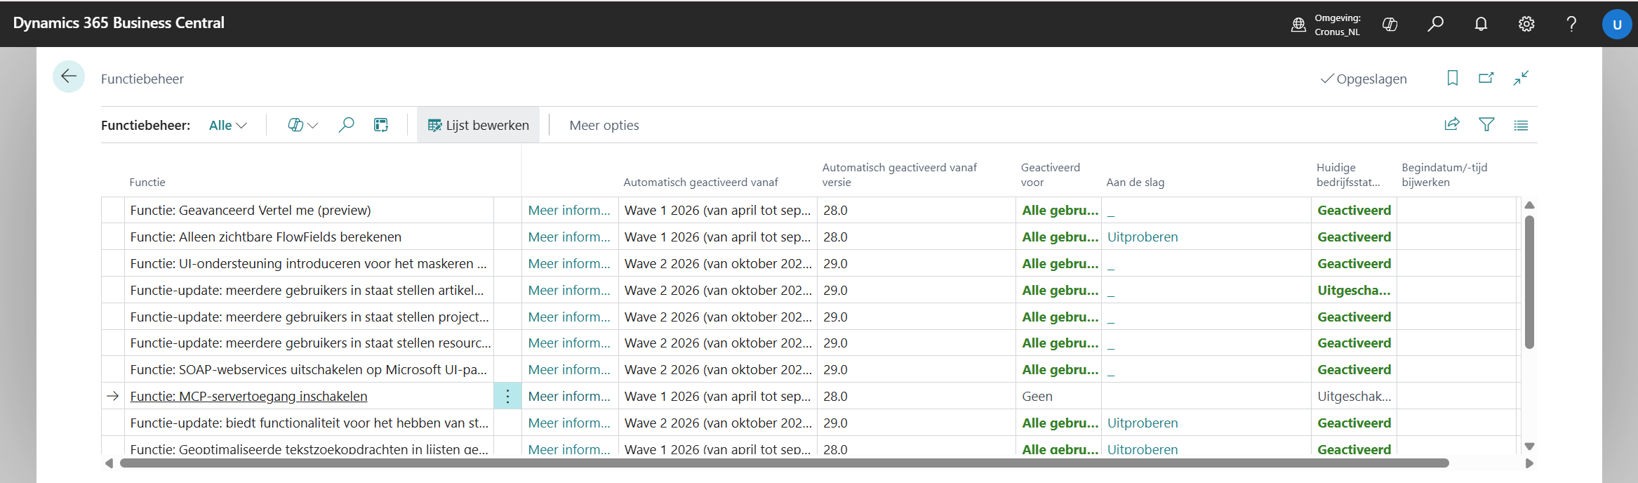Screen dimensions: 1638x483
Task: Click the help question mark icon
Action: tap(1571, 24)
